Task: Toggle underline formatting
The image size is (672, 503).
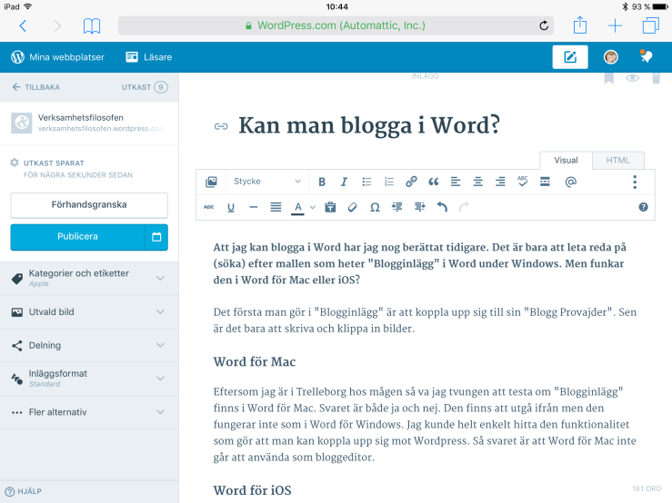Action: coord(231,208)
